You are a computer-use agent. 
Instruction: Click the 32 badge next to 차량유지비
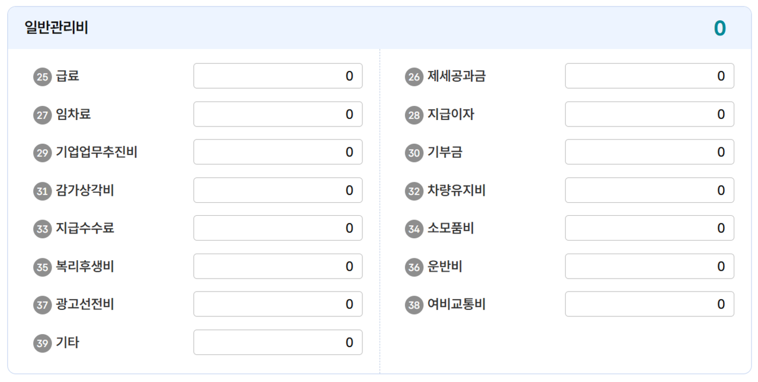point(415,191)
